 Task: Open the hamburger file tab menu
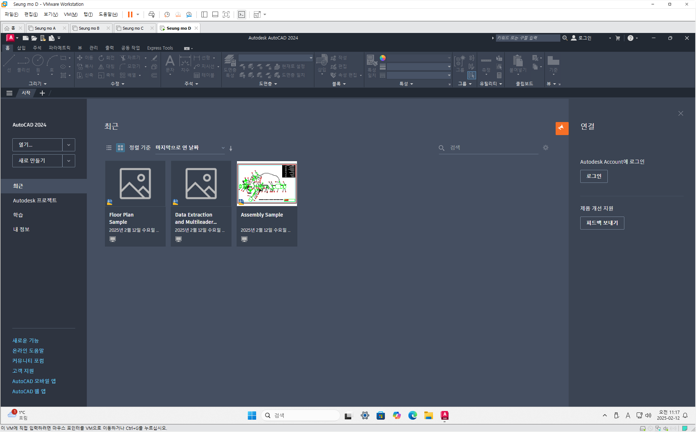point(9,93)
